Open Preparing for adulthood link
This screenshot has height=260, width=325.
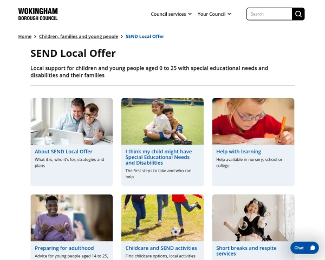point(64,248)
